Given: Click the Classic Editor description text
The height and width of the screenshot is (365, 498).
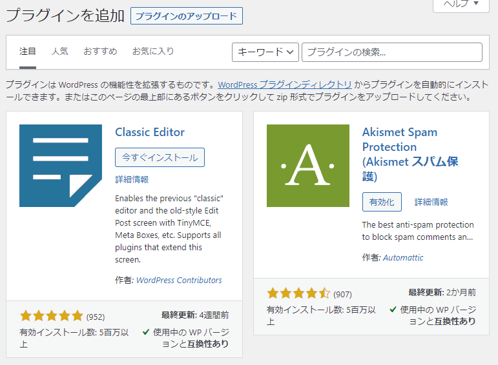Looking at the screenshot, I should click(x=169, y=229).
